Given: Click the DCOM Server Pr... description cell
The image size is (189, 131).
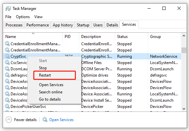Looking at the screenshot, I should (x=97, y=69).
